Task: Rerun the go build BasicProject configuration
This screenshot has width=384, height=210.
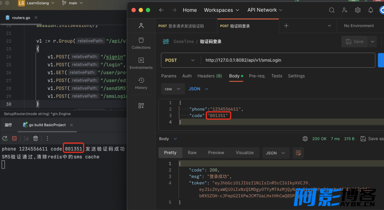Action: (5, 138)
